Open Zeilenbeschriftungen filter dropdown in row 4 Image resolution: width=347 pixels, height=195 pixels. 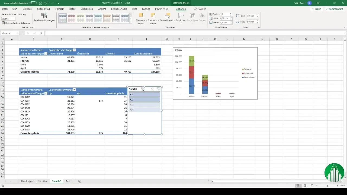[x=46, y=54]
